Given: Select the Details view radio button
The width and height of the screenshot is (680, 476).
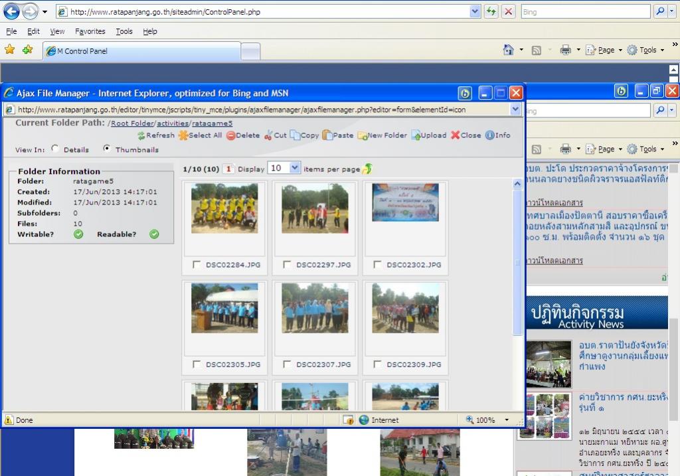Looking at the screenshot, I should click(54, 148).
